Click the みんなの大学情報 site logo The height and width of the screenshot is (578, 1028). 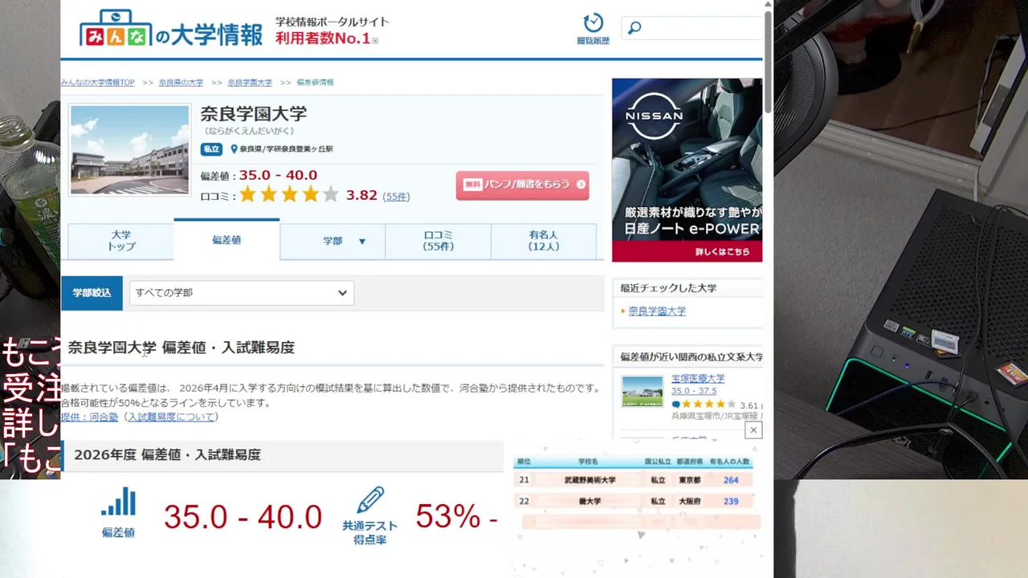tap(171, 28)
